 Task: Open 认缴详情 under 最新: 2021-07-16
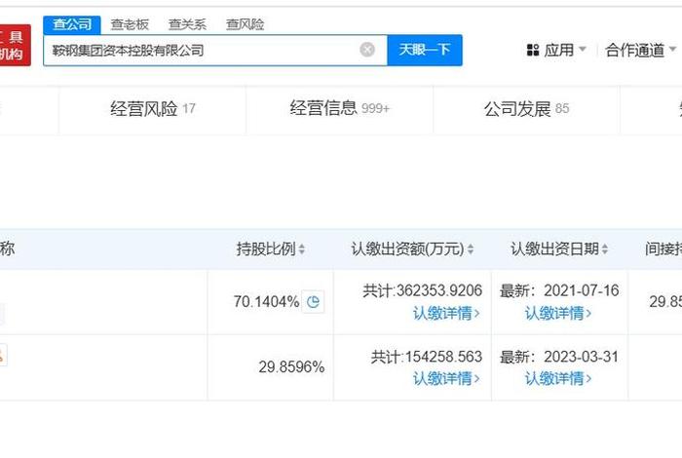pos(558,313)
